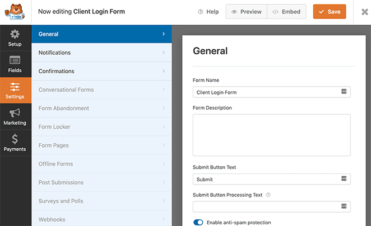The width and height of the screenshot is (371, 226).
Task: Select the Settings sidebar tab
Action: pyautogui.click(x=15, y=91)
